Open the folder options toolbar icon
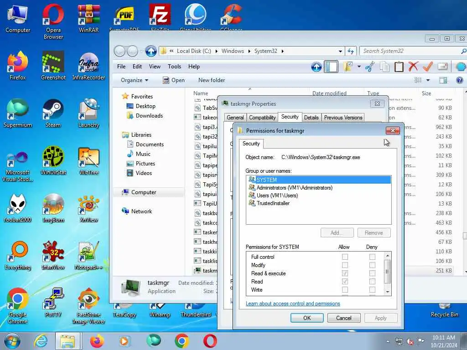467x350 pixels. pyautogui.click(x=348, y=67)
